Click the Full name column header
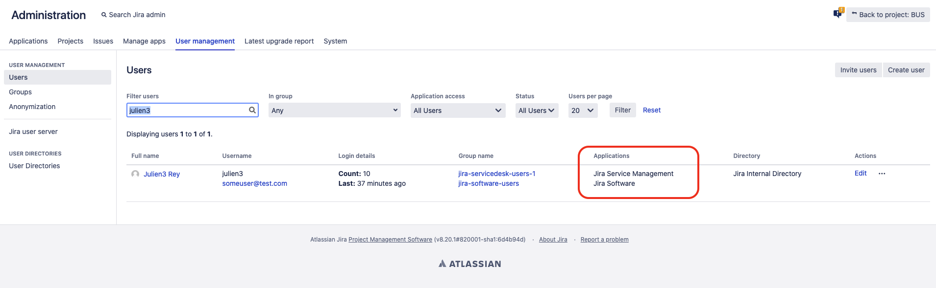Screen dimensions: 936x288 click(145, 156)
